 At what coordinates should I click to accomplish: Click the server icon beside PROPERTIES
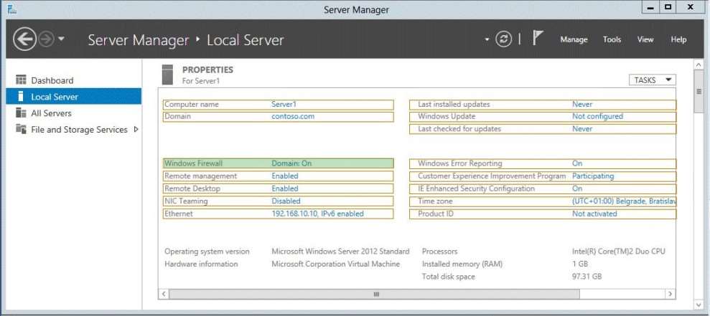(167, 75)
